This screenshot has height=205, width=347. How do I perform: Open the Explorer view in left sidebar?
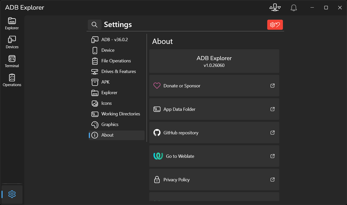[12, 24]
